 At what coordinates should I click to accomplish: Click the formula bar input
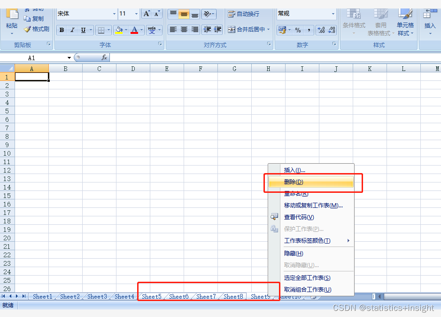275,57
